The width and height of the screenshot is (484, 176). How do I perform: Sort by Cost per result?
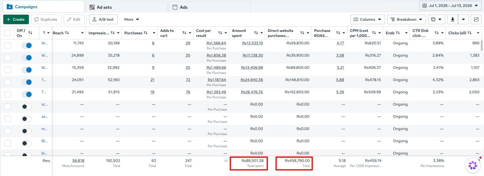(220, 33)
